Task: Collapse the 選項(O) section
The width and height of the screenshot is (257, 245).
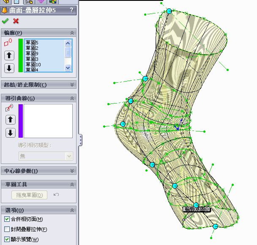Action: (x=72, y=210)
